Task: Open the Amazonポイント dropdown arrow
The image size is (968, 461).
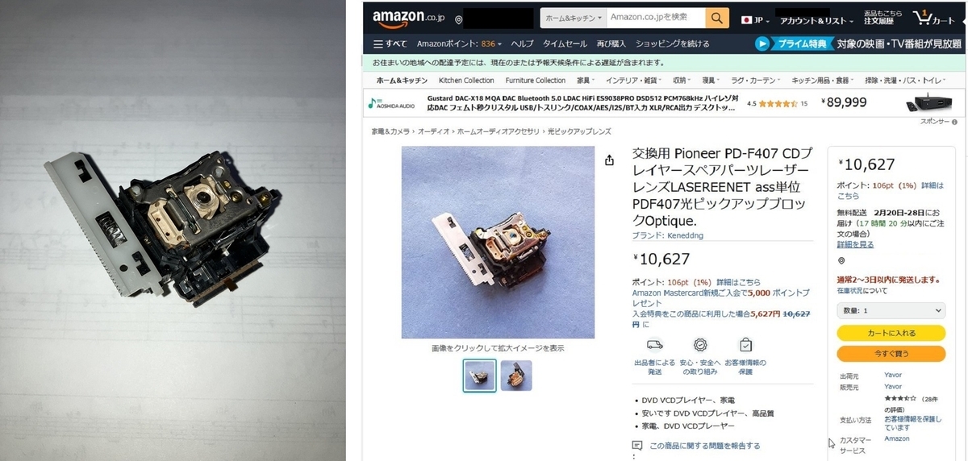Action: (x=500, y=44)
